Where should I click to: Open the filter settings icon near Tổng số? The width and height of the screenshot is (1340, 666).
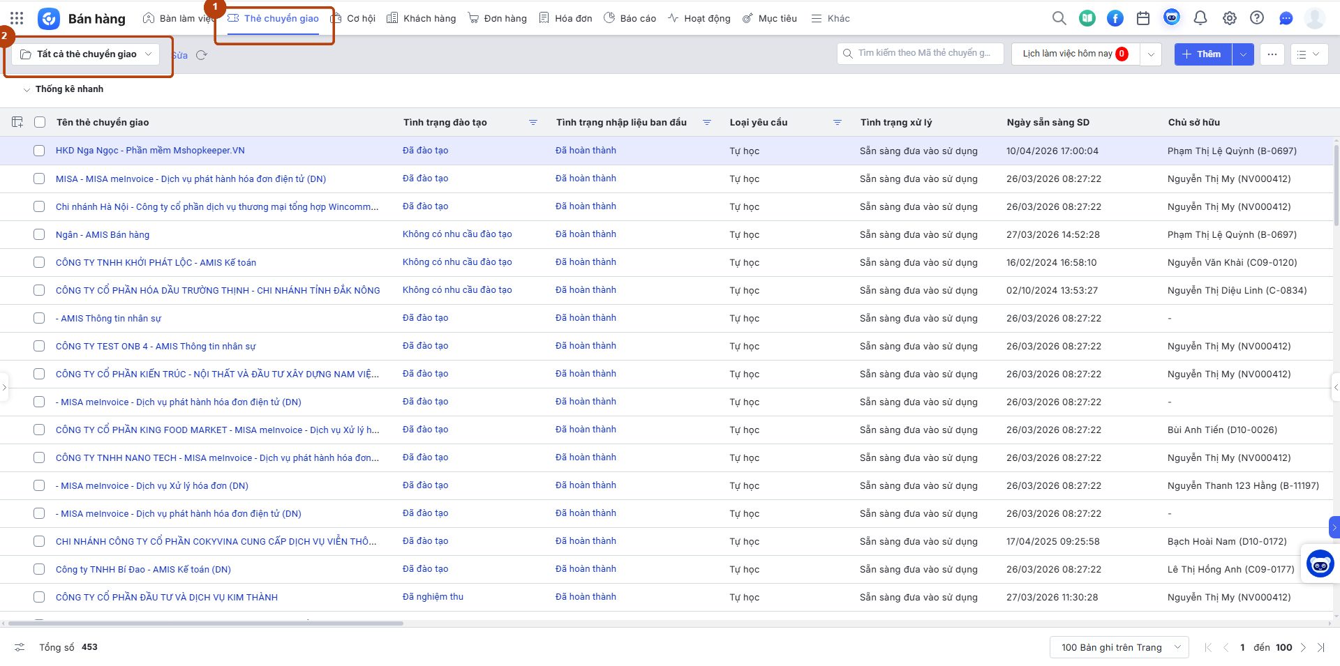[20, 647]
